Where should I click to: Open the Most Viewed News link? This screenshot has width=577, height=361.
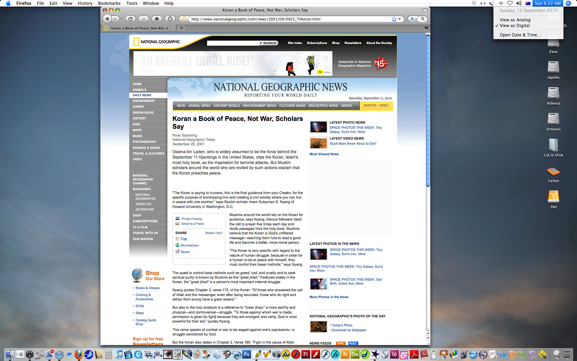tap(324, 154)
